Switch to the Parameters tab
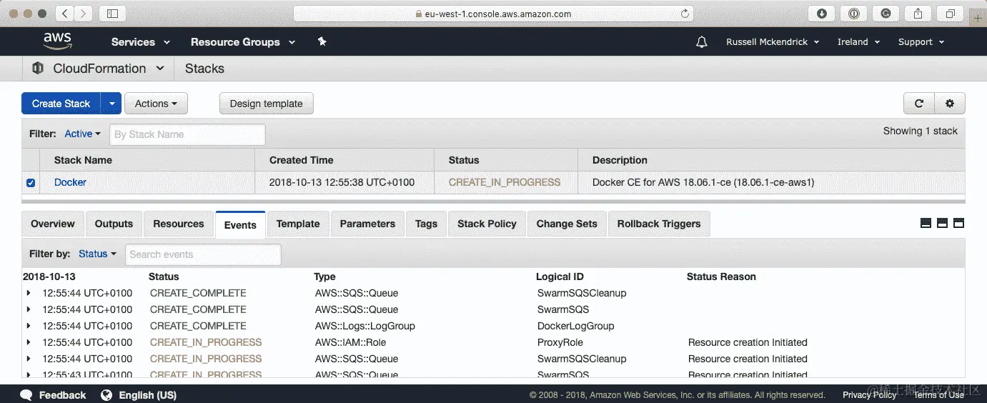The image size is (987, 403). click(367, 224)
